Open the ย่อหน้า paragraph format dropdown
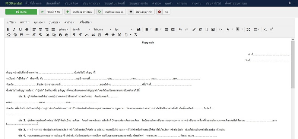Image resolution: width=298 pixels, height=139 pixels. click(81, 29)
